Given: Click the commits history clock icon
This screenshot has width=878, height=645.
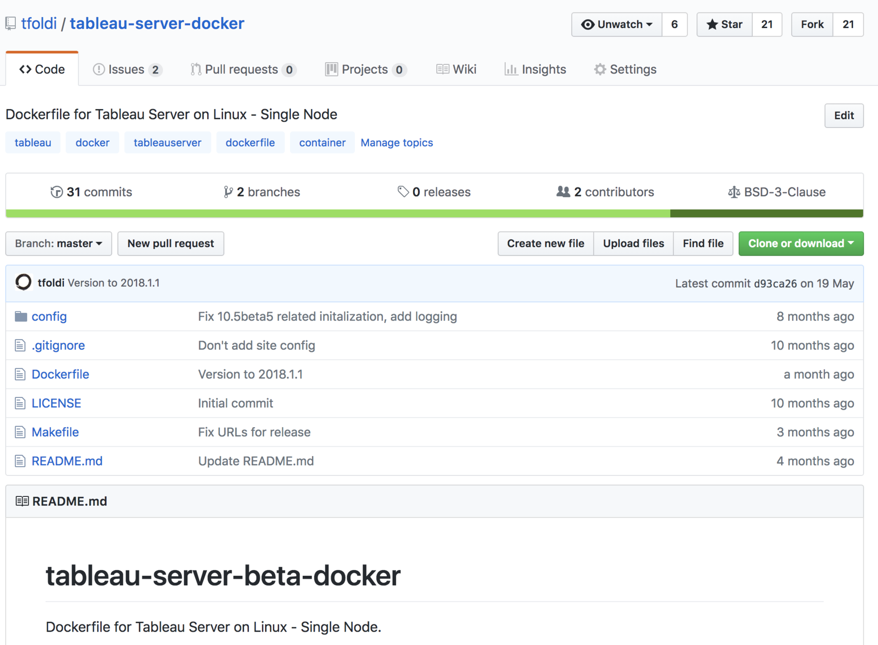Looking at the screenshot, I should click(x=56, y=192).
